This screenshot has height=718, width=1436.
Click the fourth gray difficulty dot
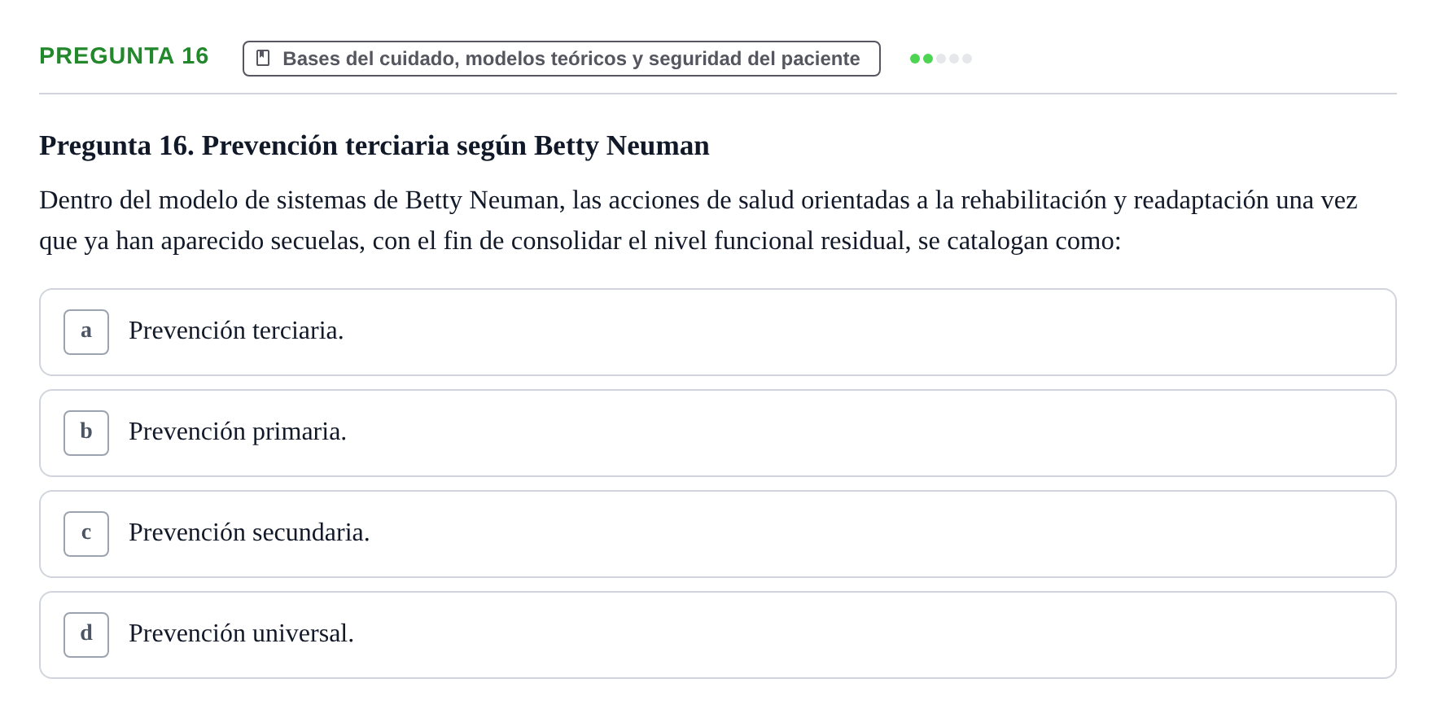[954, 59]
